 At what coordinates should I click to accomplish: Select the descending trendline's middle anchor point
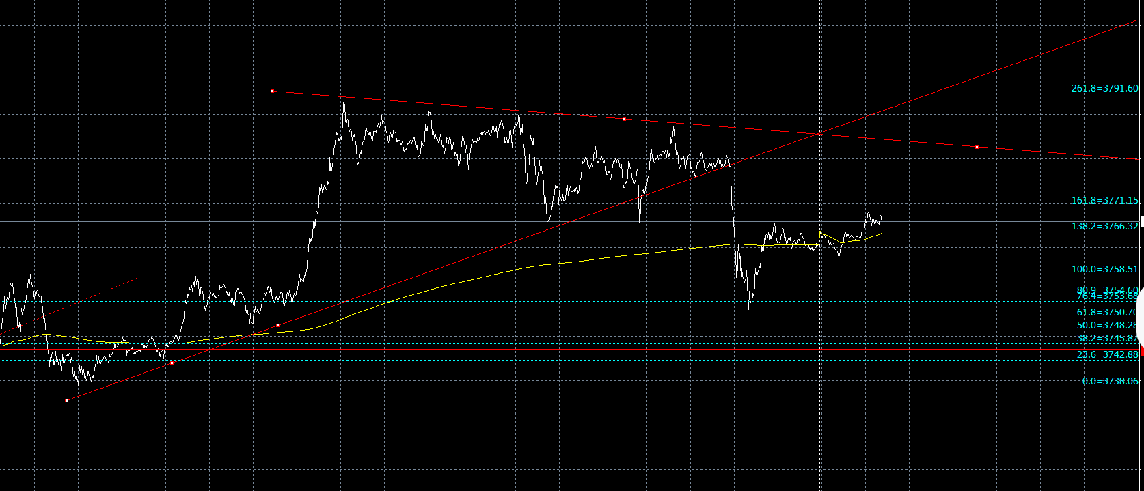click(624, 120)
